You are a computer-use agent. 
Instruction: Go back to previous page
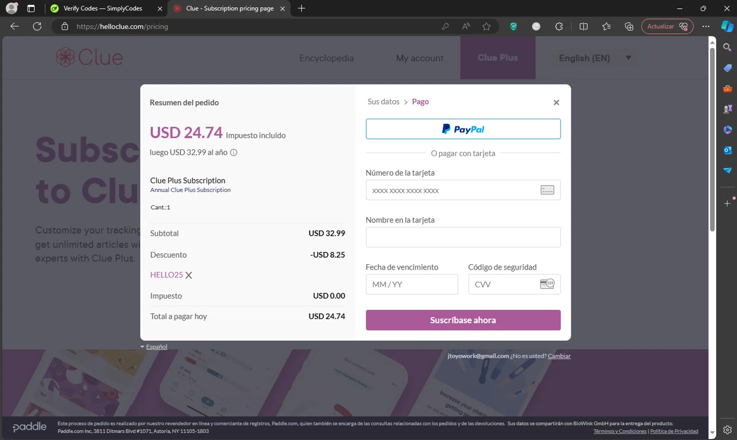coord(15,27)
